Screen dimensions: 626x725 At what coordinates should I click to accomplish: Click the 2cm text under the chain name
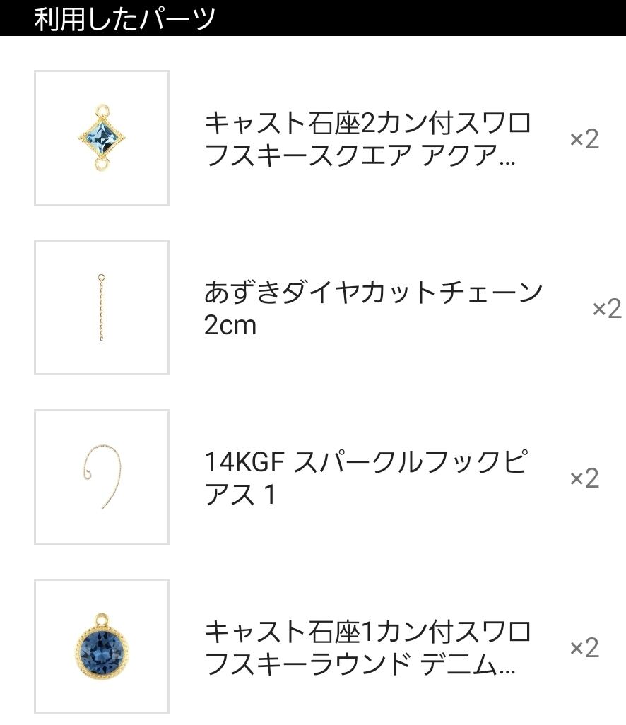coord(230,326)
